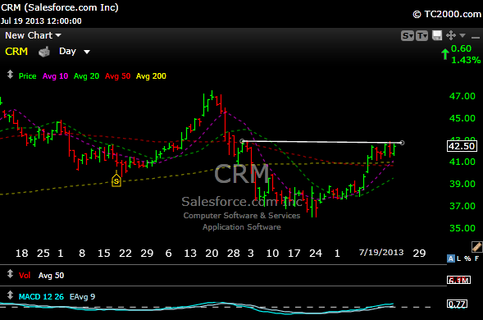Select the volume Avg 50 label
This screenshot has height=320, width=483.
tap(51, 276)
